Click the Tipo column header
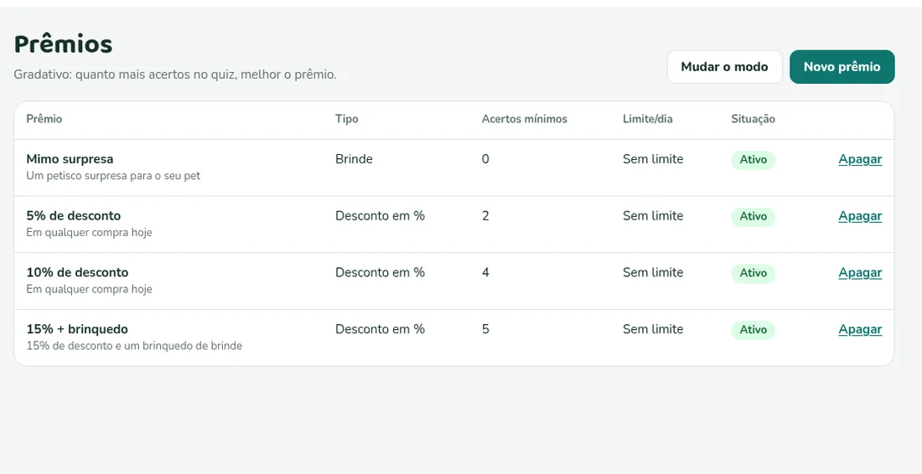The width and height of the screenshot is (922, 474). [x=347, y=119]
